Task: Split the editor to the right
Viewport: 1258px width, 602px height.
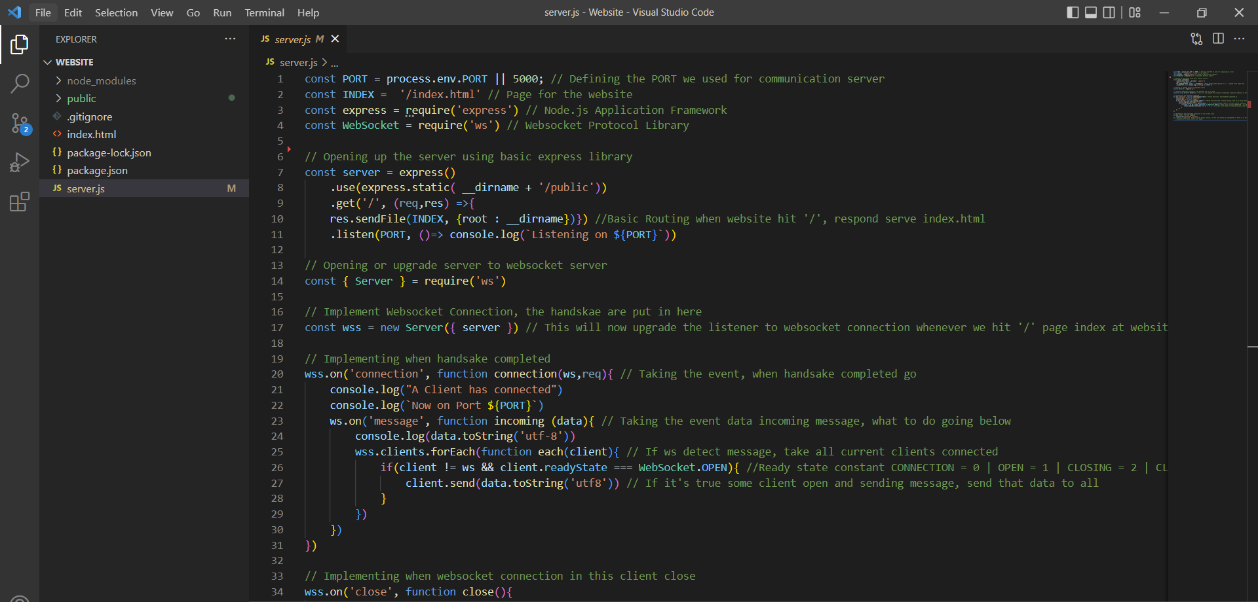Action: pos(1218,39)
